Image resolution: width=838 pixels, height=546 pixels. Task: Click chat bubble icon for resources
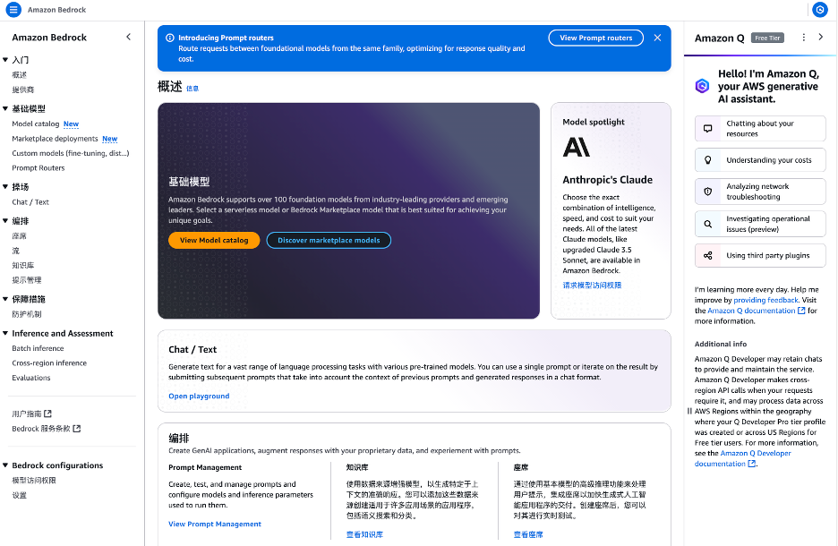(707, 129)
